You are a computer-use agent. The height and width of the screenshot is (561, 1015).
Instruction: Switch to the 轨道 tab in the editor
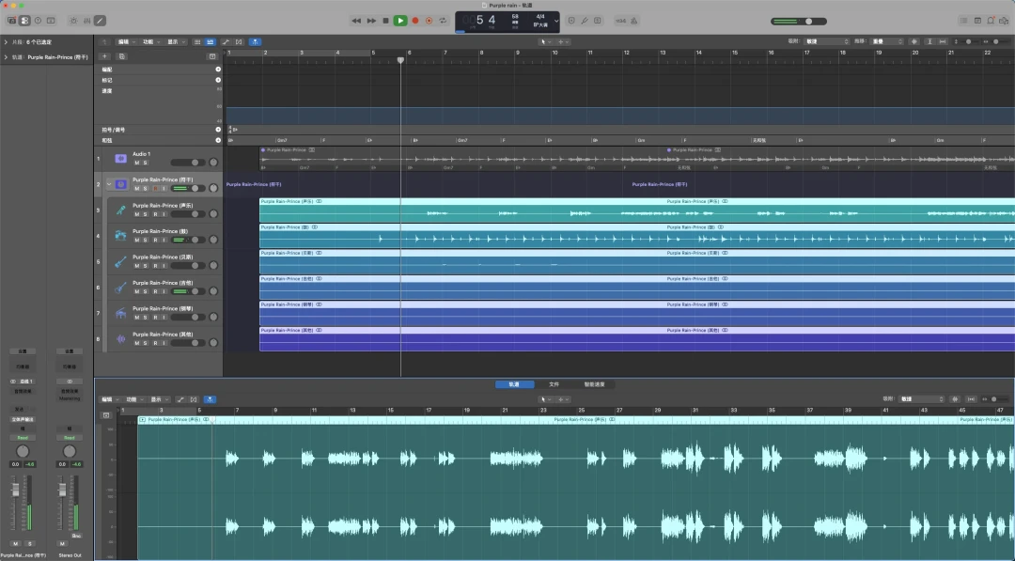[515, 384]
